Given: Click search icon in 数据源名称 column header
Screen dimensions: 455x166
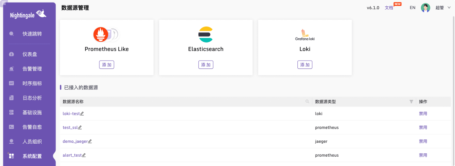Looking at the screenshot, I should click(307, 102).
